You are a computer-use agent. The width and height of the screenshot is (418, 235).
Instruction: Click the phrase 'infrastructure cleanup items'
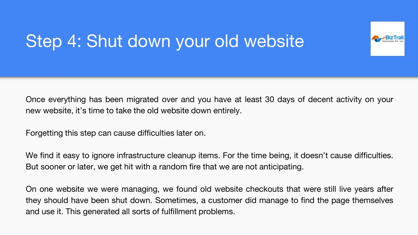168,155
